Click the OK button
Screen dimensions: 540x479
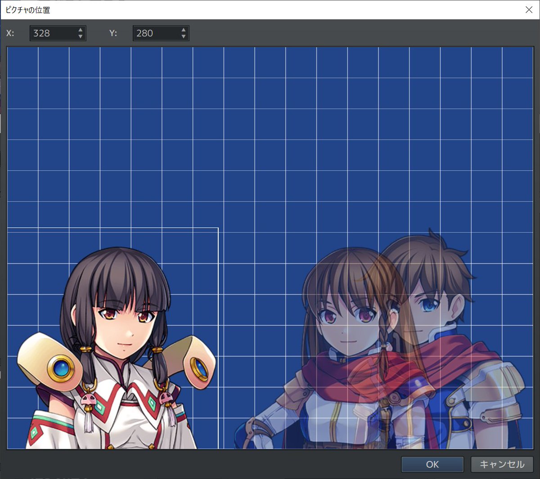pyautogui.click(x=432, y=464)
